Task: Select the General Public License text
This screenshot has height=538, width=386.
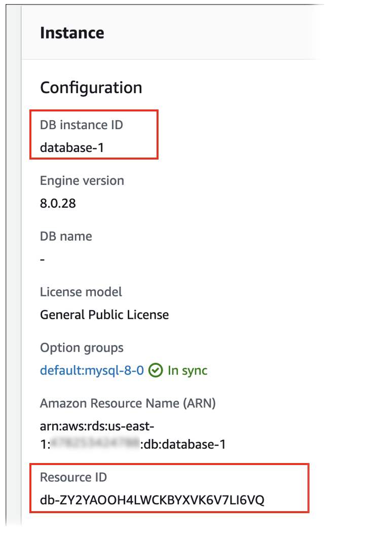Action: [104, 315]
